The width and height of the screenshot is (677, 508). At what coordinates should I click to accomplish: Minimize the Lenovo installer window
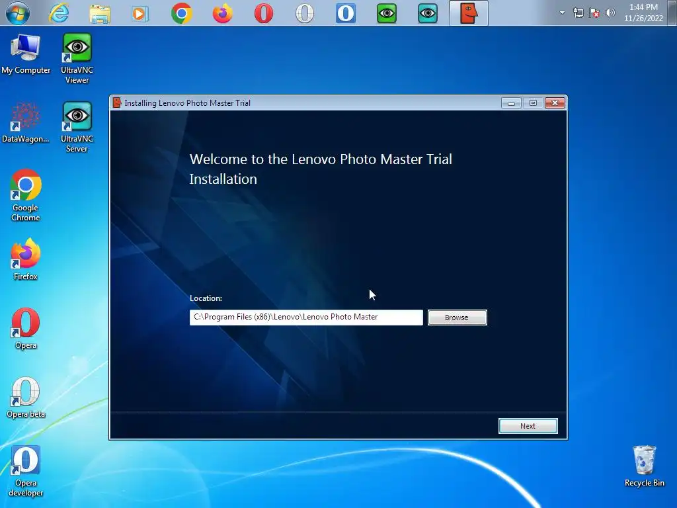point(511,103)
